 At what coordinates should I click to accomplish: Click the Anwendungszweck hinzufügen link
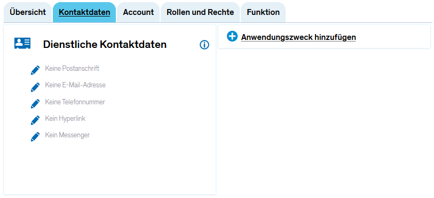(x=298, y=37)
